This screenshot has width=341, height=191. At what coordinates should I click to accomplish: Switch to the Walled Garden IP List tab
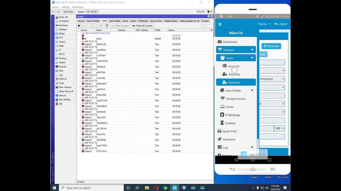pyautogui.click(x=189, y=21)
